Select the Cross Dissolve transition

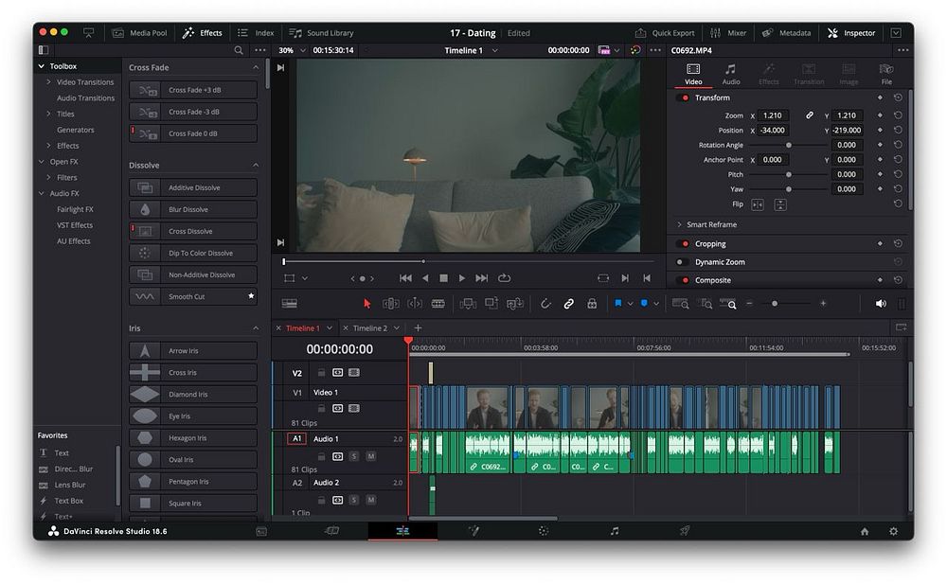click(x=193, y=231)
